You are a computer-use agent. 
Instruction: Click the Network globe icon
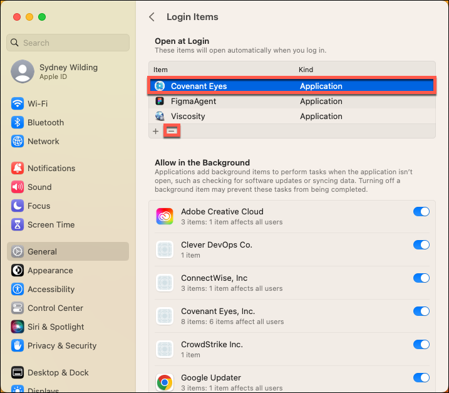coord(18,141)
